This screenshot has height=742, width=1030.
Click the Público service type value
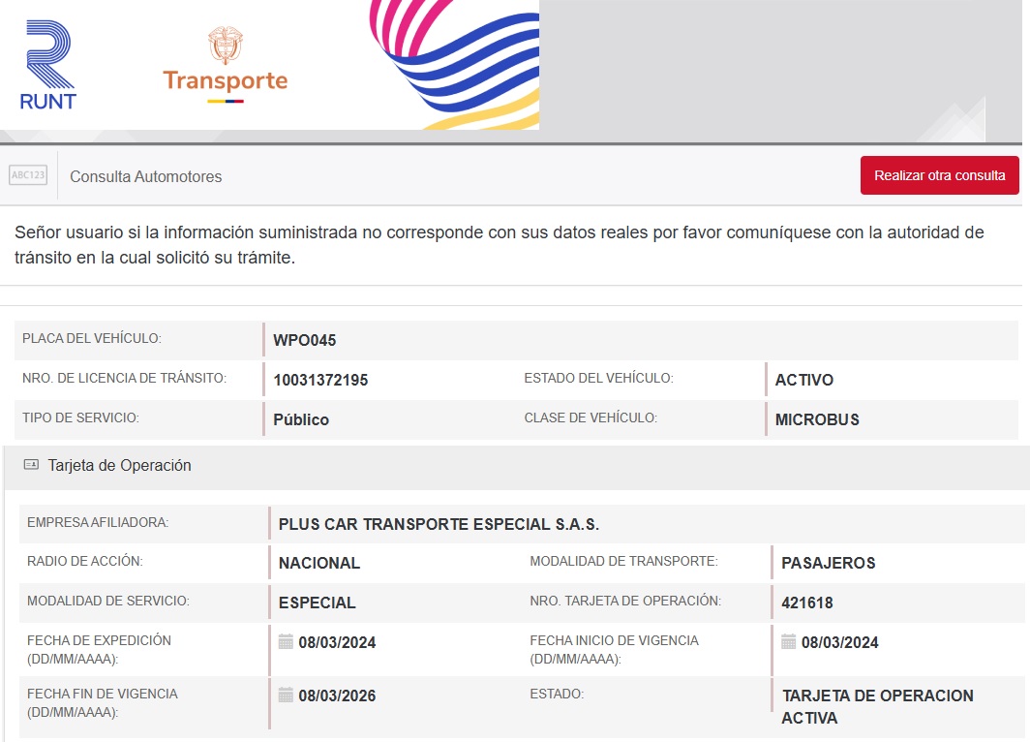[301, 419]
